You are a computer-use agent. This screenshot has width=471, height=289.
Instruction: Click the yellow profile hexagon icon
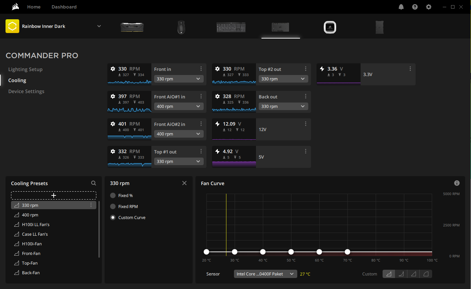(12, 26)
